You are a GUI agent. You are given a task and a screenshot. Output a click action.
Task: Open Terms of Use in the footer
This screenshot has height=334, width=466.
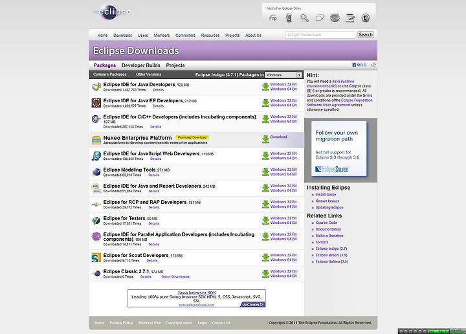coord(150,323)
